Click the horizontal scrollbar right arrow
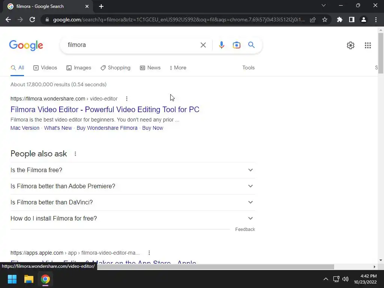Image resolution: width=384 pixels, height=288 pixels. tap(375, 267)
